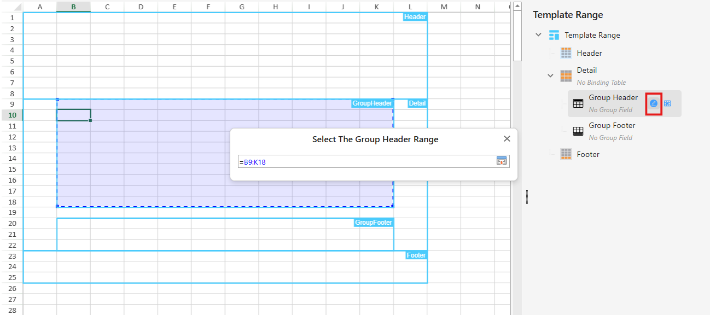Click the range picker icon in dialog
Viewport: 710px width, 315px height.
click(502, 161)
